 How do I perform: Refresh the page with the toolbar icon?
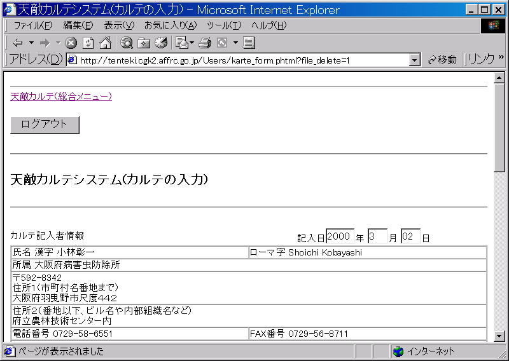click(88, 43)
